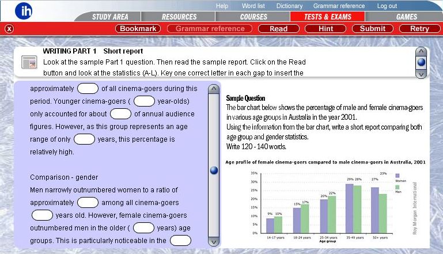Click the Women purple legend swatch
Image resolution: width=443 pixels, height=254 pixels.
pyautogui.click(x=397, y=176)
